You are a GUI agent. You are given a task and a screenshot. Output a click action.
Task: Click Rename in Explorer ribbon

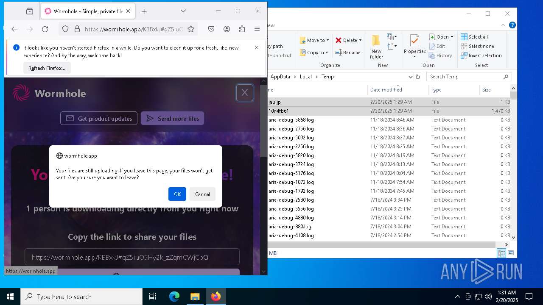pyautogui.click(x=348, y=53)
